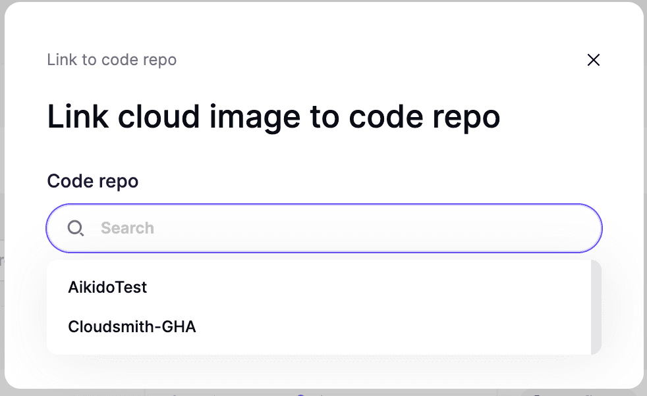Click the repo dropdown list scrollbar
Viewport: 647px width, 396px height.
[596, 307]
